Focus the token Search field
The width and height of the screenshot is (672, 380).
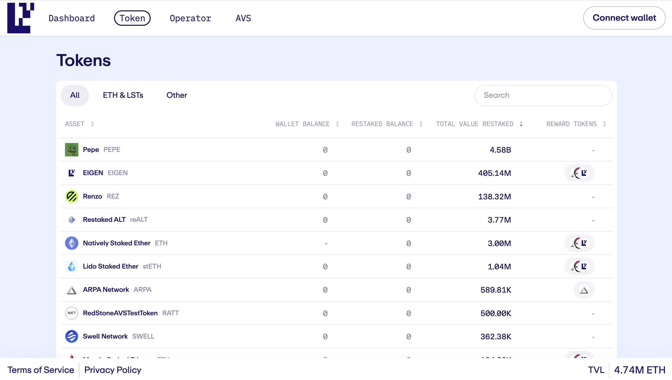tap(543, 95)
